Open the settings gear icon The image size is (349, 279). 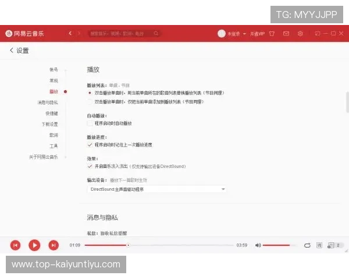(x=300, y=34)
